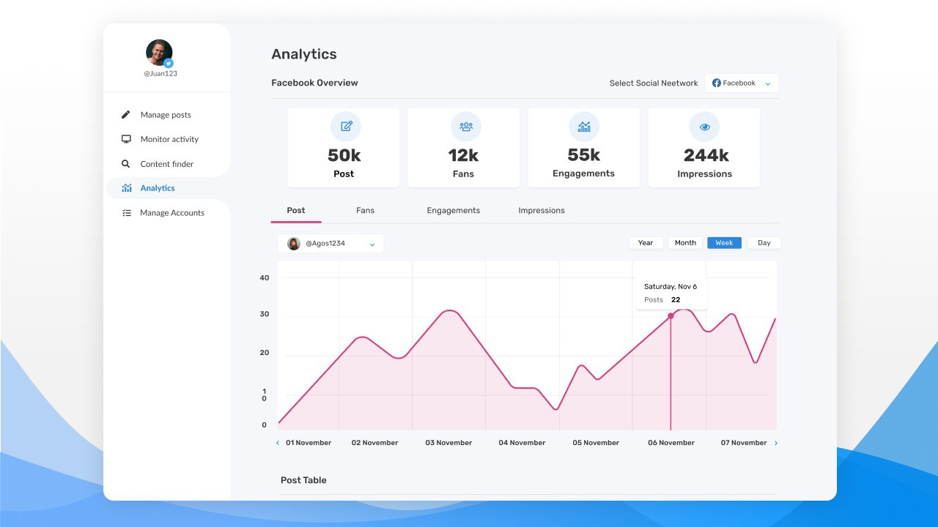938x527 pixels.
Task: Click the monitor icon for Monitor activity
Action: coord(126,139)
